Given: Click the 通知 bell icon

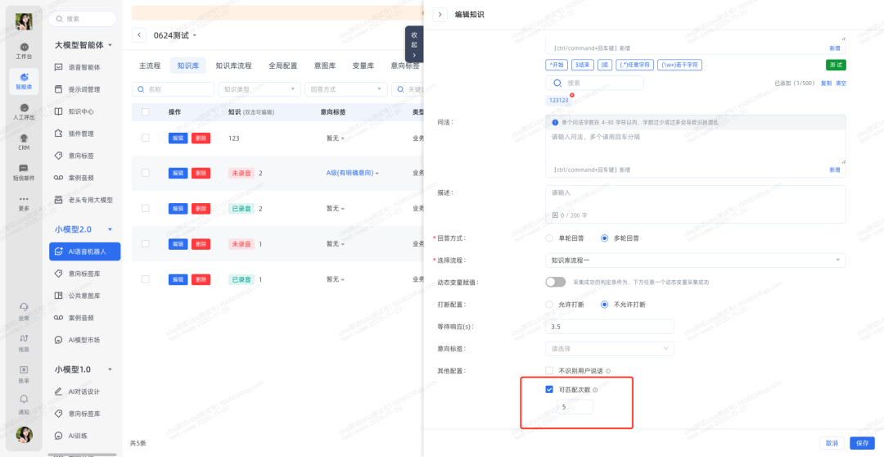Looking at the screenshot, I should point(24,400).
